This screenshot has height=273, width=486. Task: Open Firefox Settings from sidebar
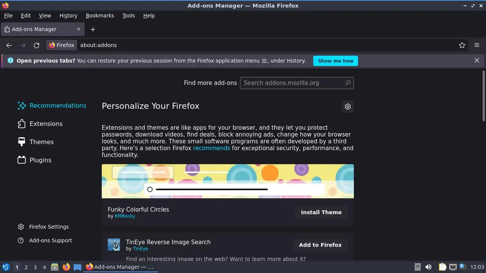pyautogui.click(x=43, y=227)
